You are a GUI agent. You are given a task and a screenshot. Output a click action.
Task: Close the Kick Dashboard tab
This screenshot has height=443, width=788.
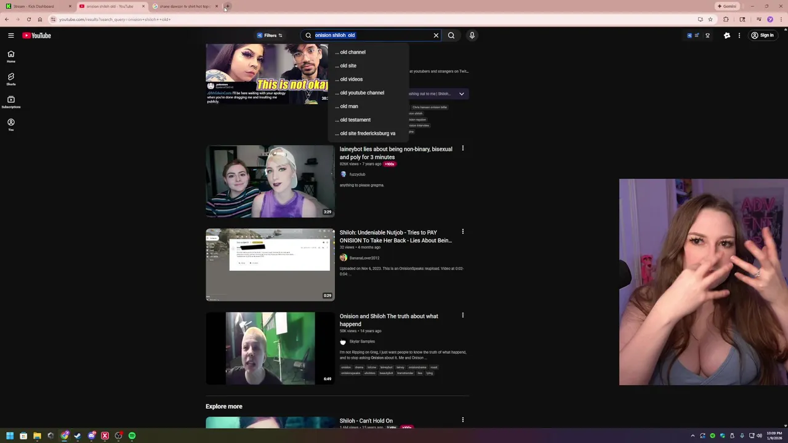coord(70,6)
